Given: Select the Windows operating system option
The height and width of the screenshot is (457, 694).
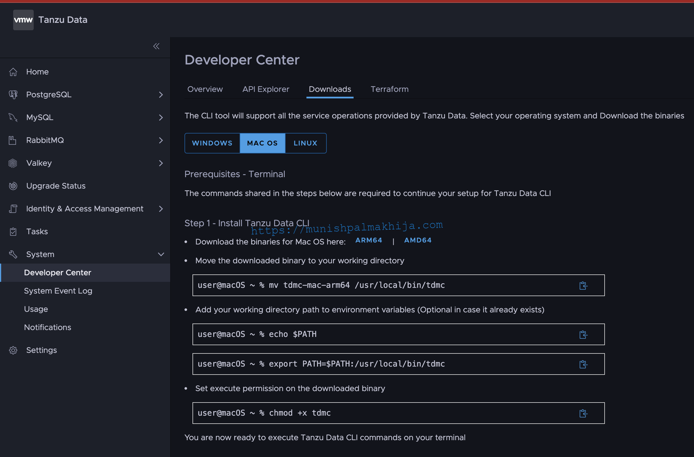Looking at the screenshot, I should click(x=212, y=143).
